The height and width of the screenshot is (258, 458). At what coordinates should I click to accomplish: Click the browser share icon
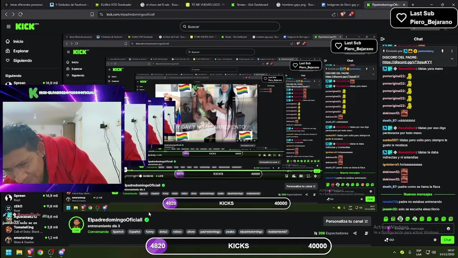coord(334,14)
